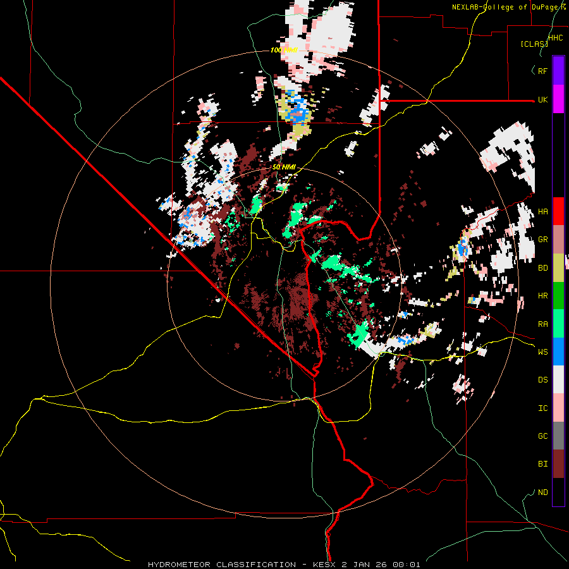The width and height of the screenshot is (569, 569).
Task: Click the GC legend label
Action: click(x=542, y=436)
